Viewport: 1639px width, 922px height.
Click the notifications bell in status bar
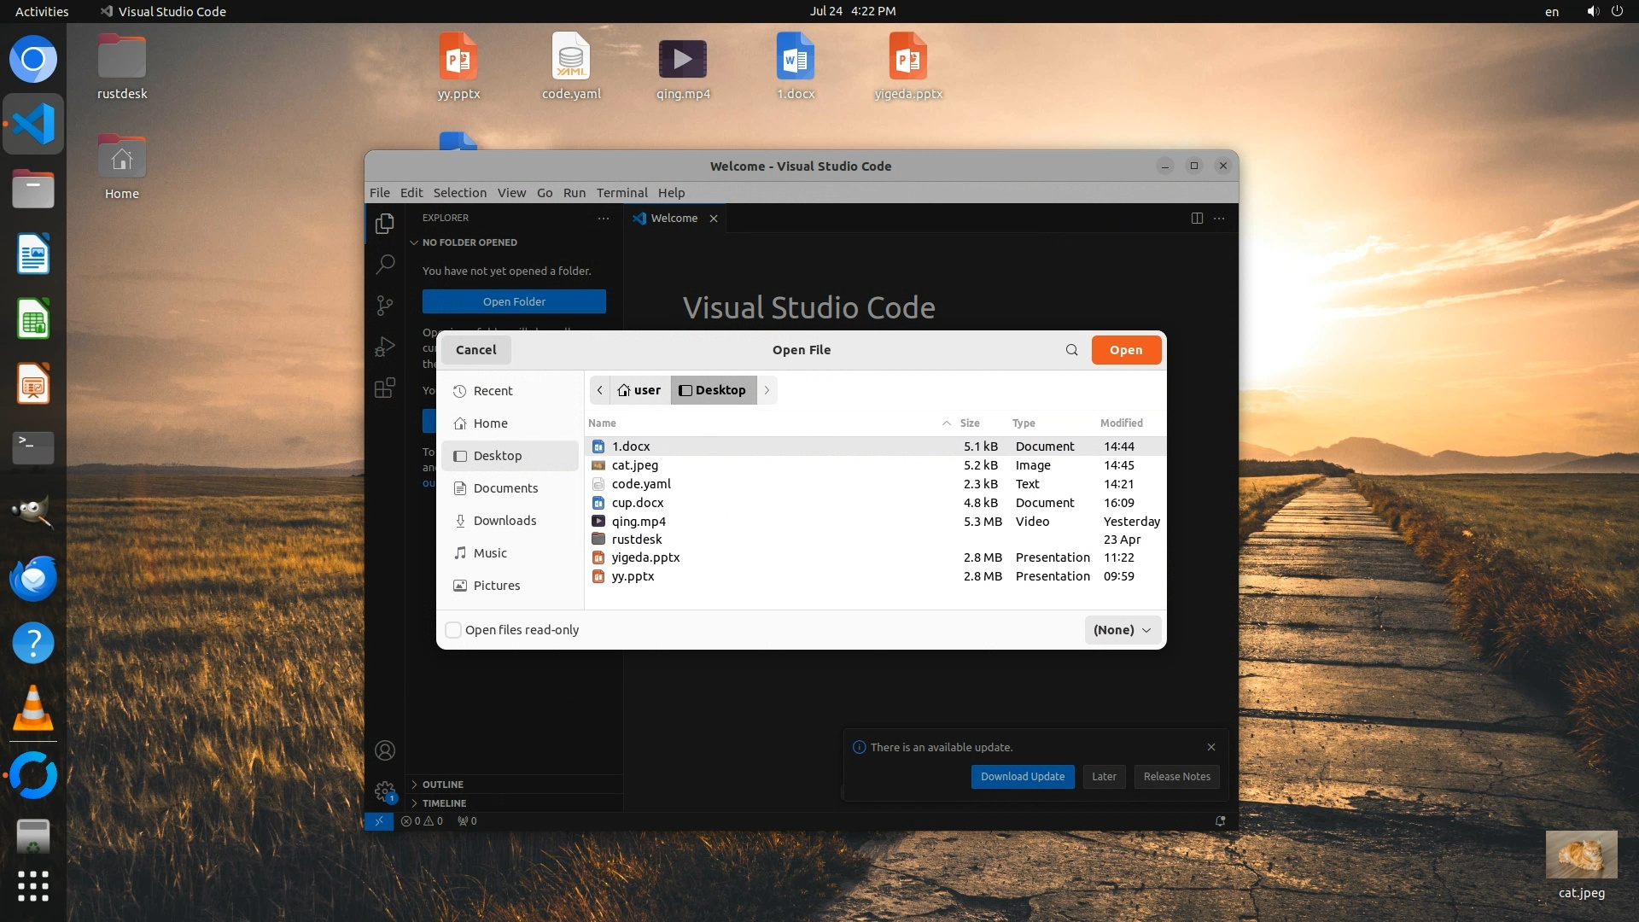1221,821
